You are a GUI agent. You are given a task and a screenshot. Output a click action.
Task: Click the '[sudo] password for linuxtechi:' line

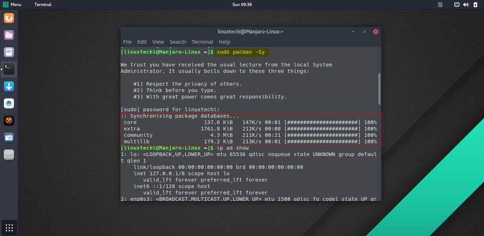[170, 109]
